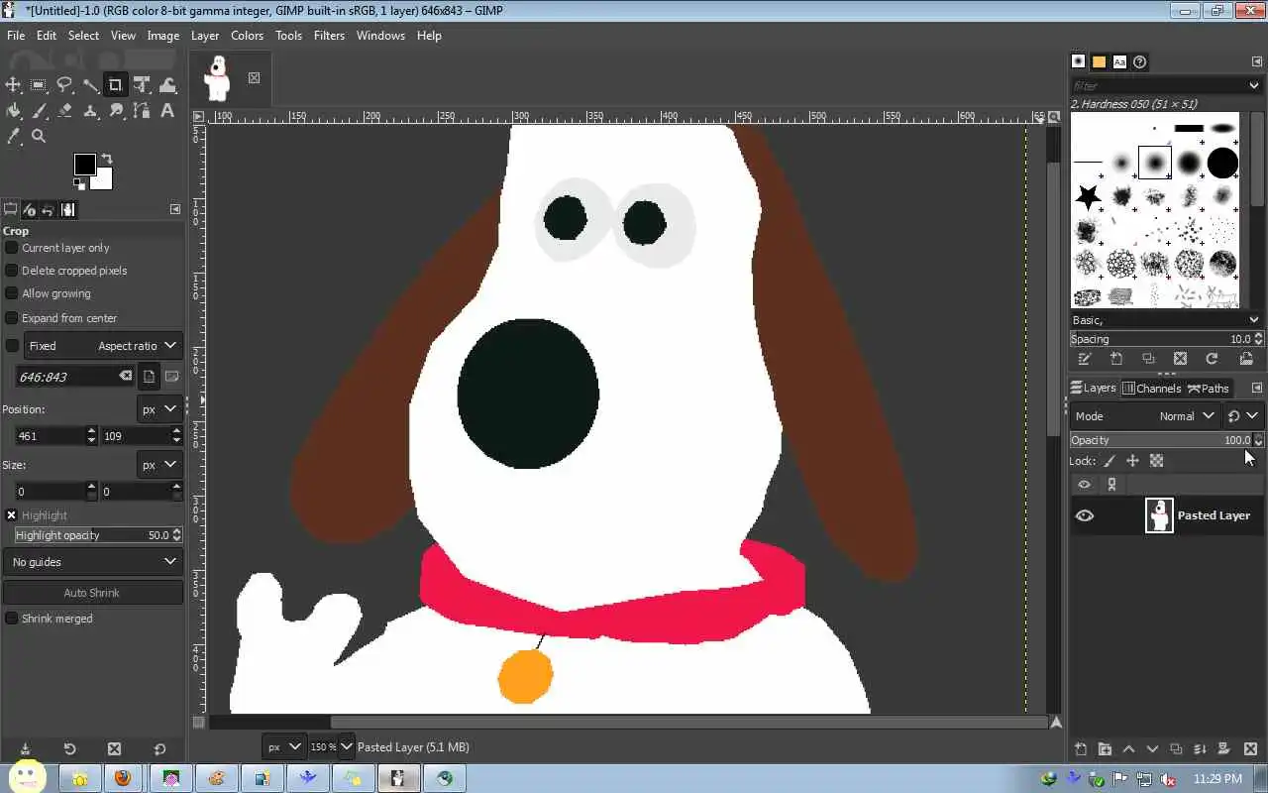Click the Delete this brush icon
The width and height of the screenshot is (1268, 793).
(x=1180, y=359)
